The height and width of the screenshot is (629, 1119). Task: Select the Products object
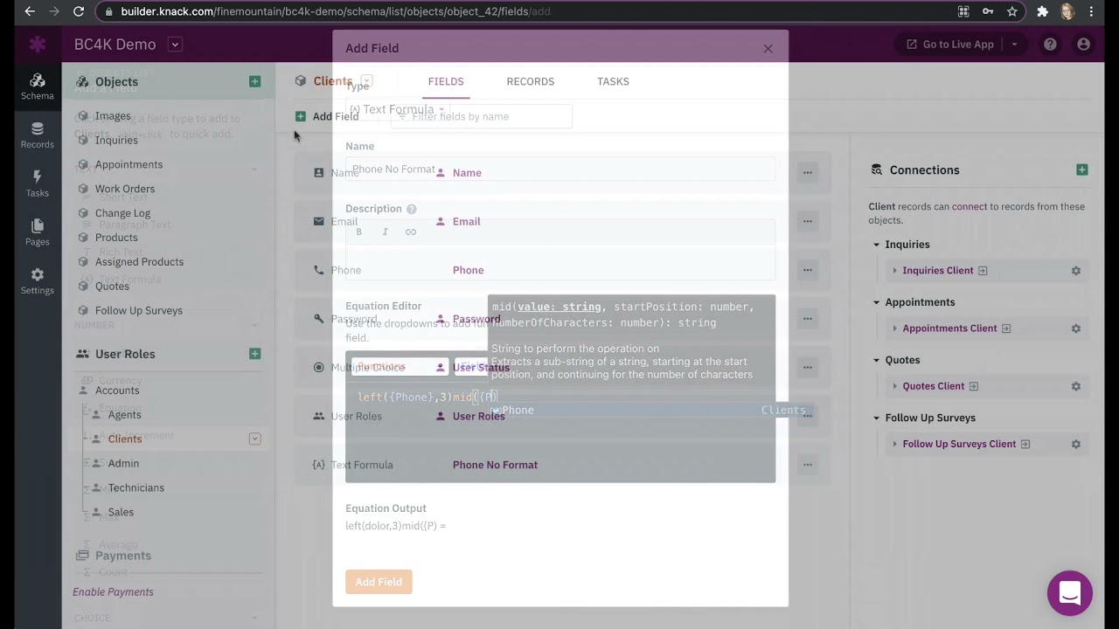(116, 238)
